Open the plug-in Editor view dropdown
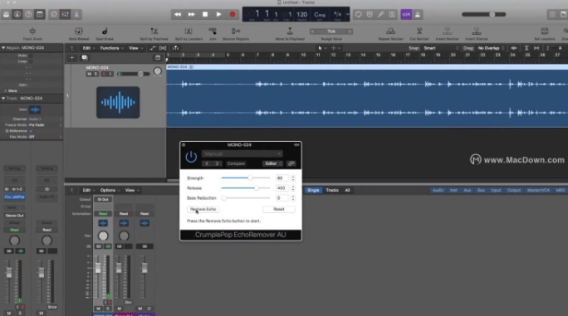The width and height of the screenshot is (568, 316). pyautogui.click(x=272, y=163)
